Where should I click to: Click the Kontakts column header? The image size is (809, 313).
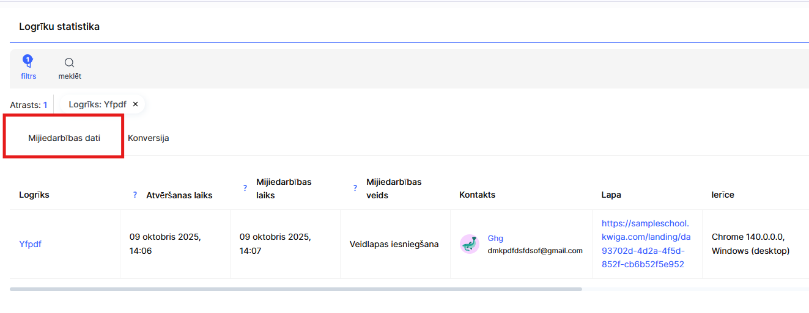(477, 195)
